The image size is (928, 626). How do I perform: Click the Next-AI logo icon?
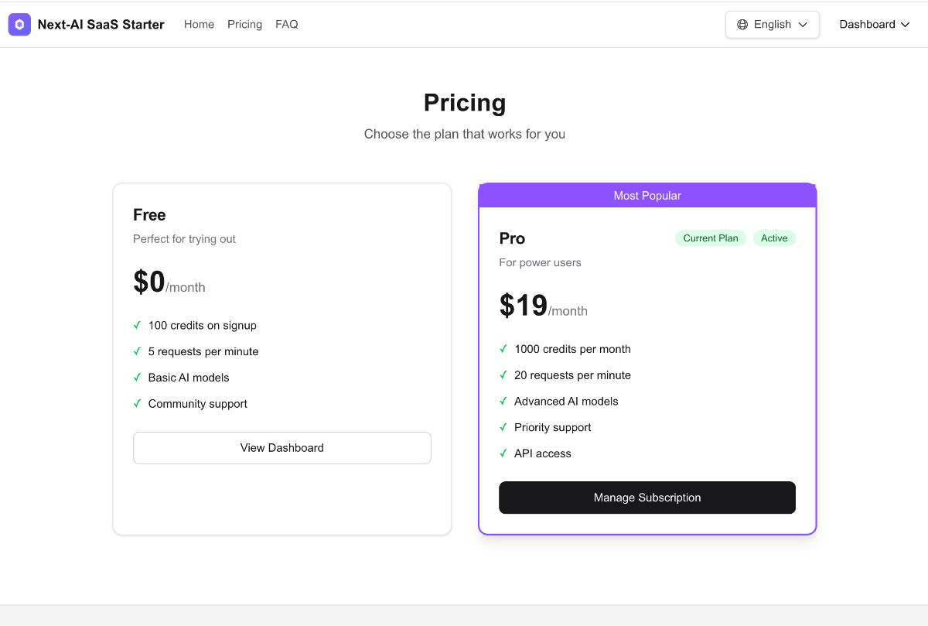(x=19, y=24)
